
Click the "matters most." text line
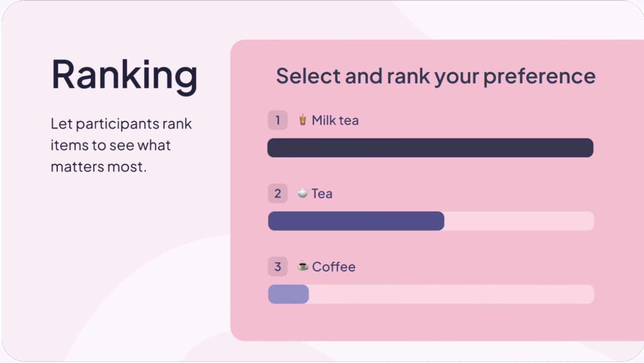pyautogui.click(x=98, y=167)
